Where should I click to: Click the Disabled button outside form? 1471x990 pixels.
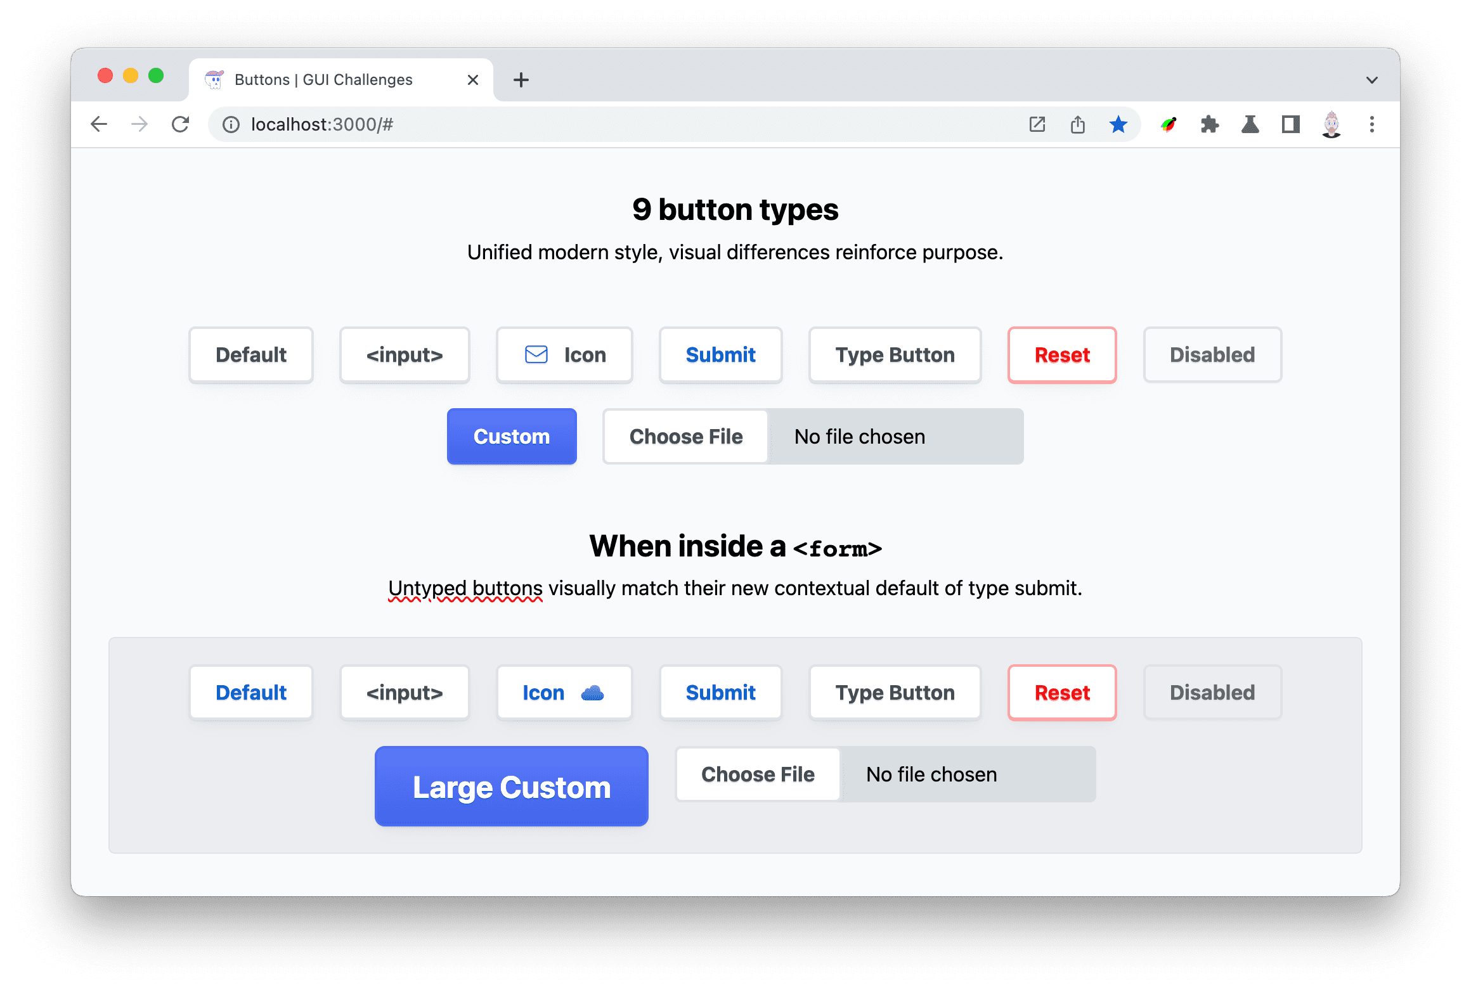pyautogui.click(x=1211, y=354)
